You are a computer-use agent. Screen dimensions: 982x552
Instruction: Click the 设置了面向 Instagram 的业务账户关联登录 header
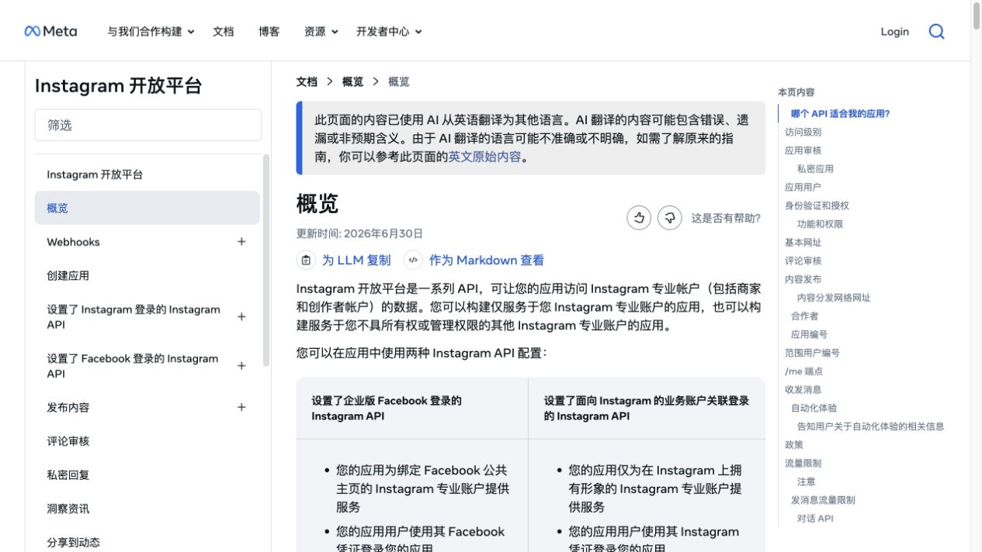(x=647, y=409)
